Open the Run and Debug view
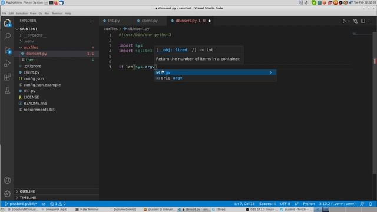Screen dimensions: 377x212 pos(7,63)
